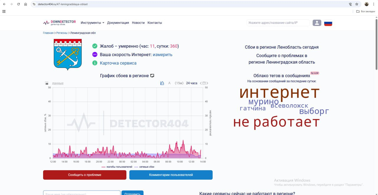This screenshot has width=378, height=195.
Task: Open the Документация menu item
Action: point(118,23)
